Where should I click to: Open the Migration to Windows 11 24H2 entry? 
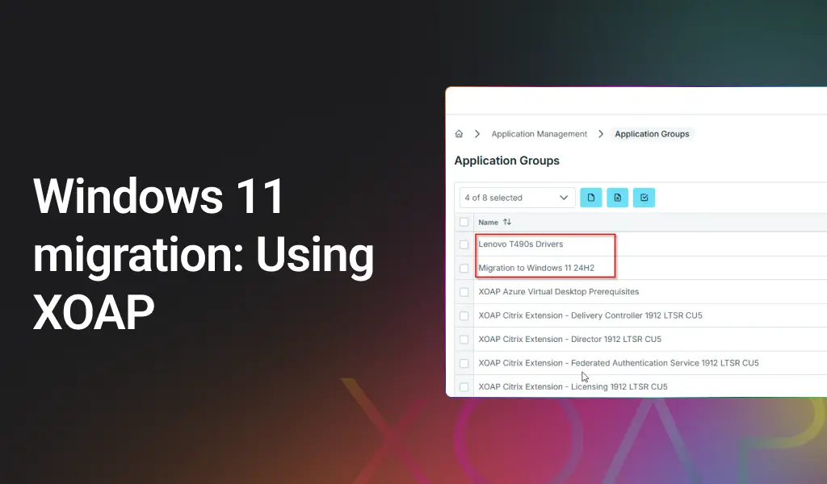pos(536,268)
